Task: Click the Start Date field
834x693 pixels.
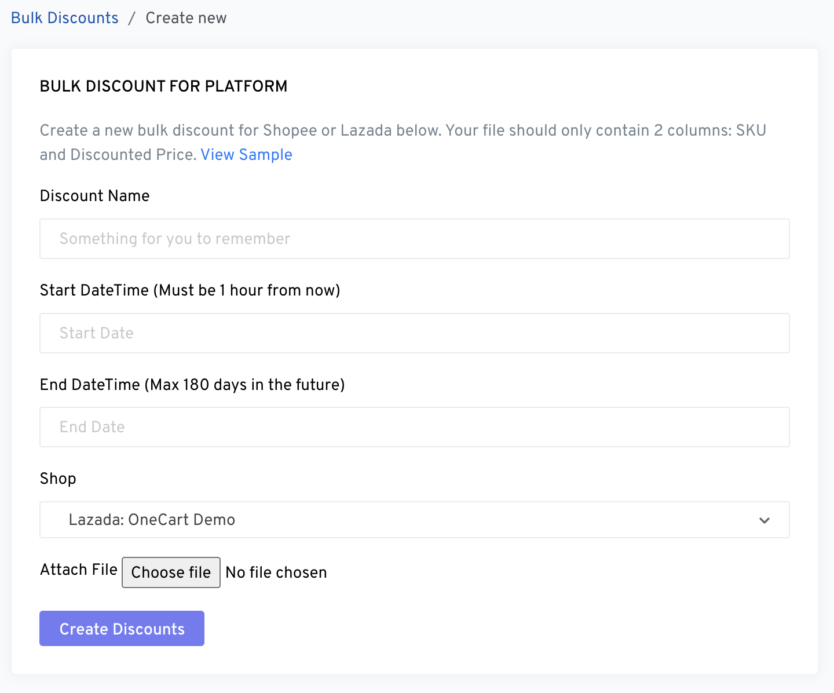Action: (414, 333)
